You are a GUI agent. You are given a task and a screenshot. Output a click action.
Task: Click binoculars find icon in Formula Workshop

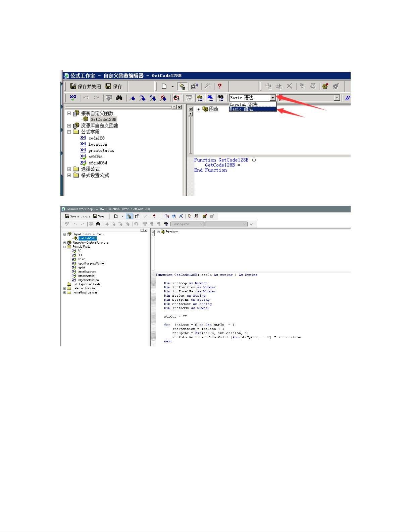pyautogui.click(x=98, y=224)
